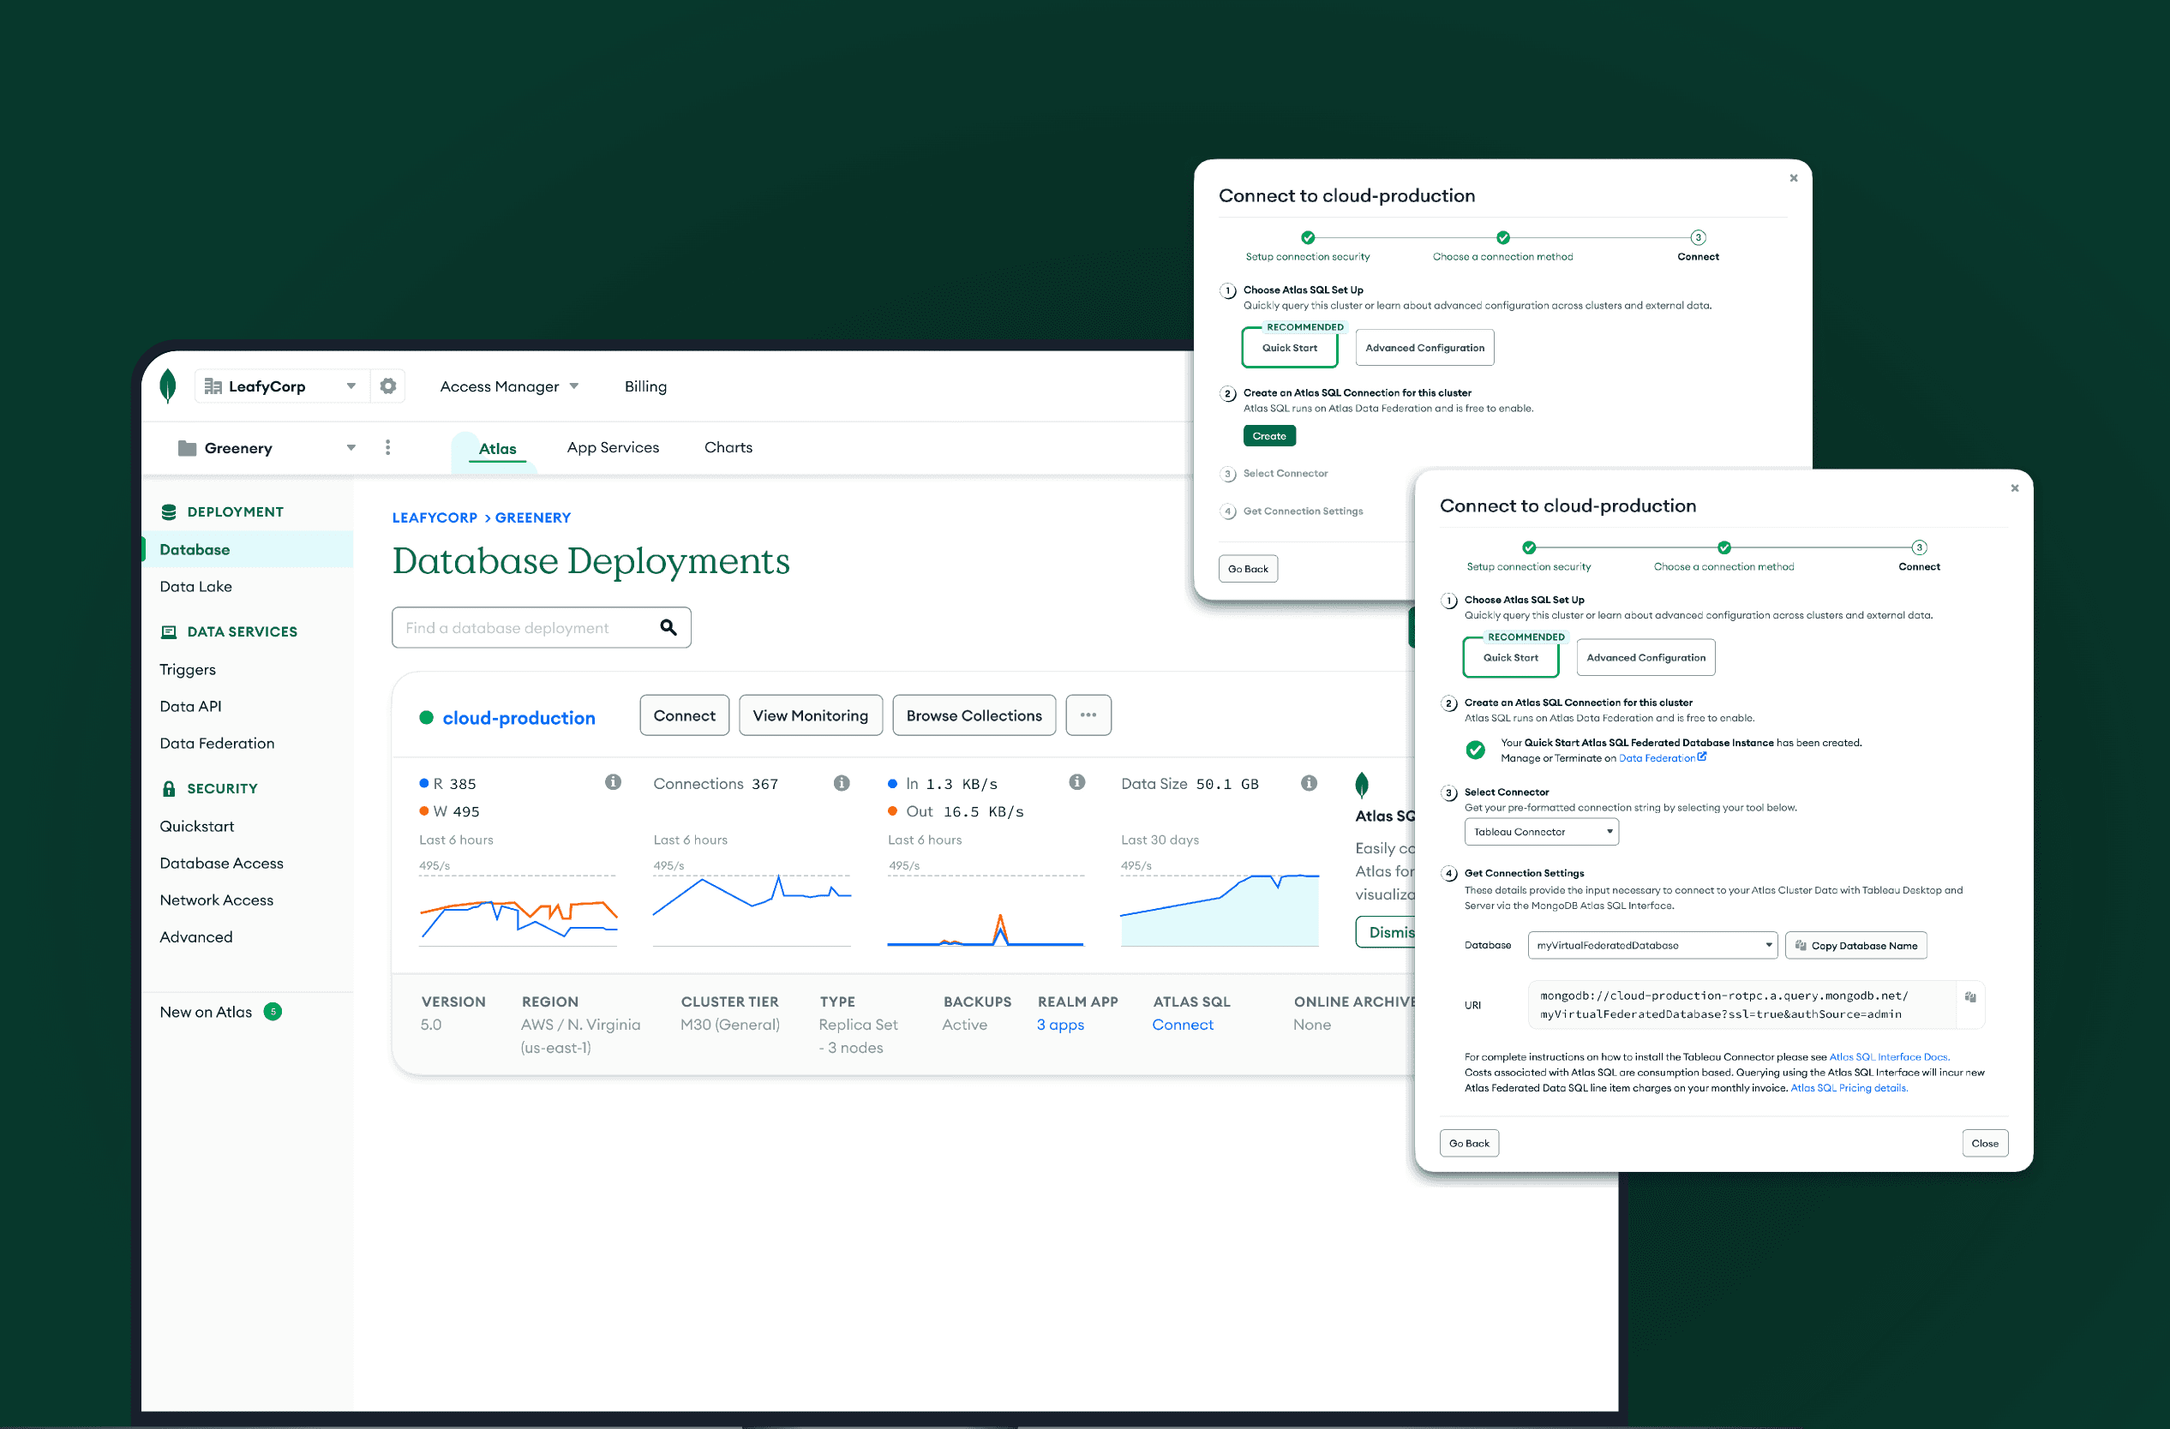Screen dimensions: 2170x1429
Task: Click the search magnifier icon
Action: tap(668, 628)
